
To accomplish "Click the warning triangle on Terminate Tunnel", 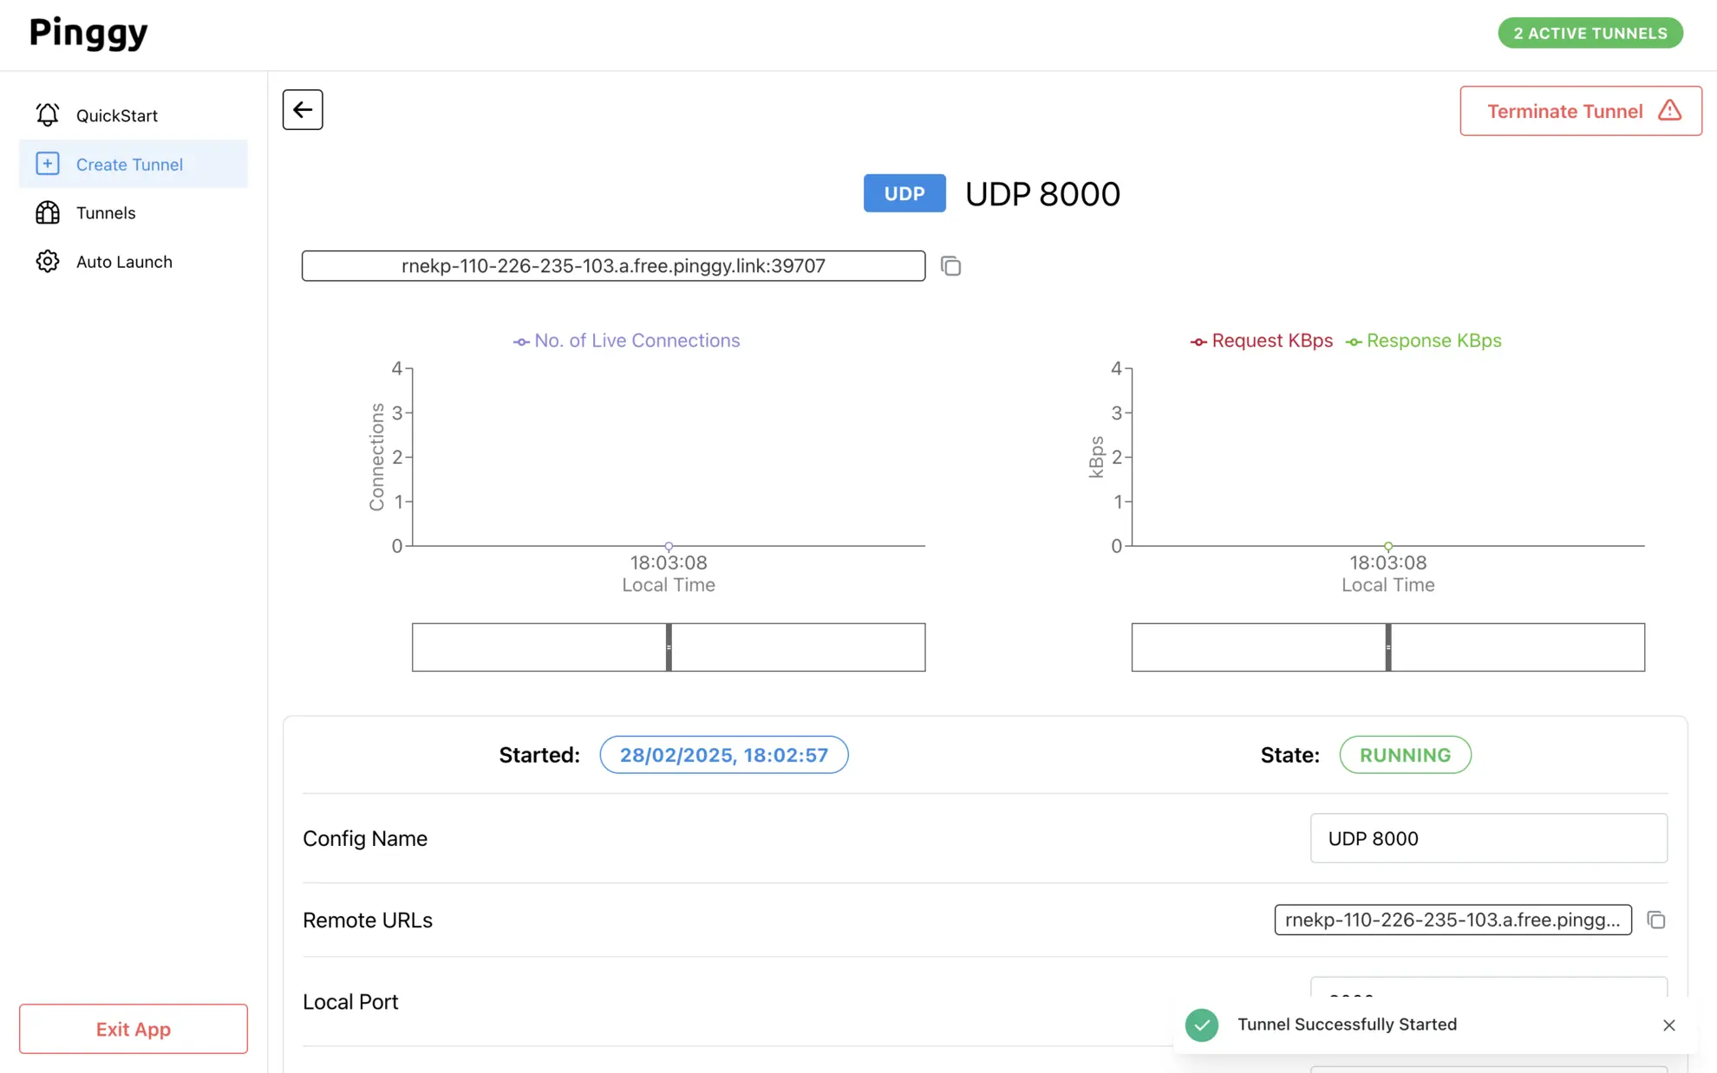I will [1669, 110].
